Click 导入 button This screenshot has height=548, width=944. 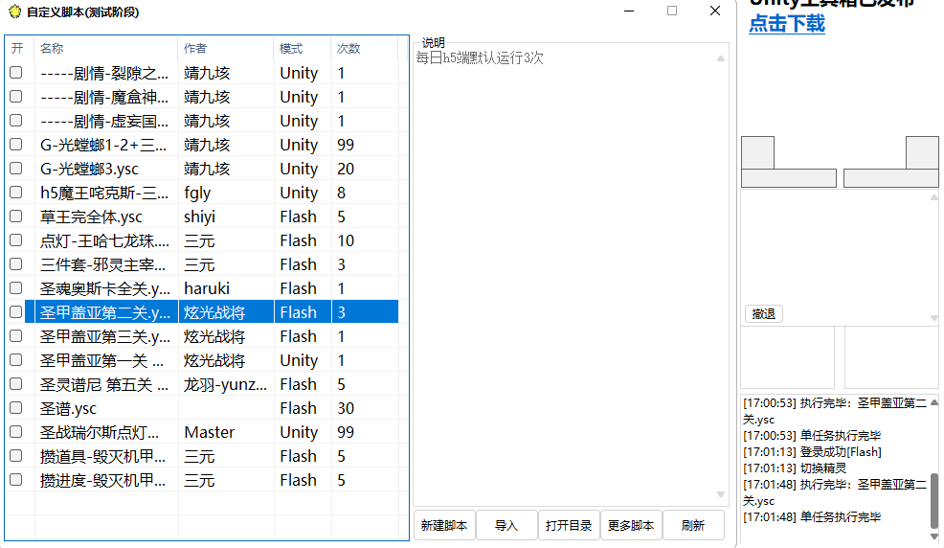[506, 526]
